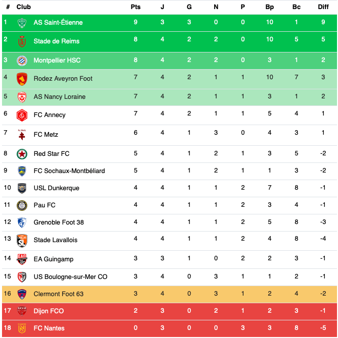Click the Montpellier HSC crest icon
This screenshot has height=338, width=338.
pos(22,61)
